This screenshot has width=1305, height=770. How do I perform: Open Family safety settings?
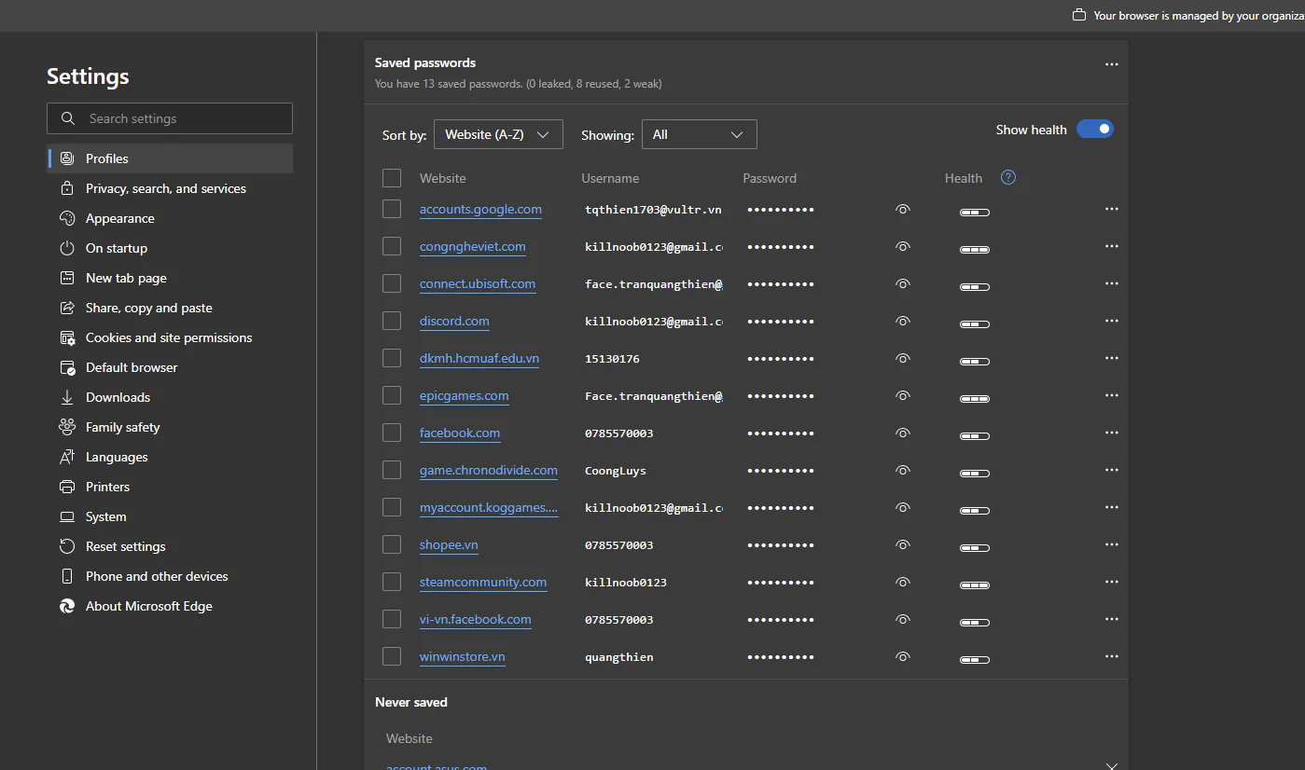pyautogui.click(x=171, y=427)
